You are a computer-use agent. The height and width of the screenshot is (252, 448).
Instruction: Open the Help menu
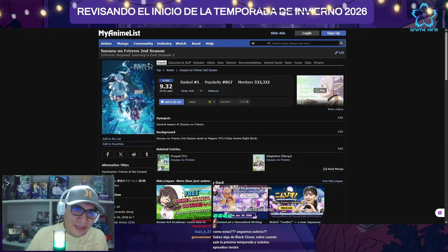pyautogui.click(x=210, y=43)
